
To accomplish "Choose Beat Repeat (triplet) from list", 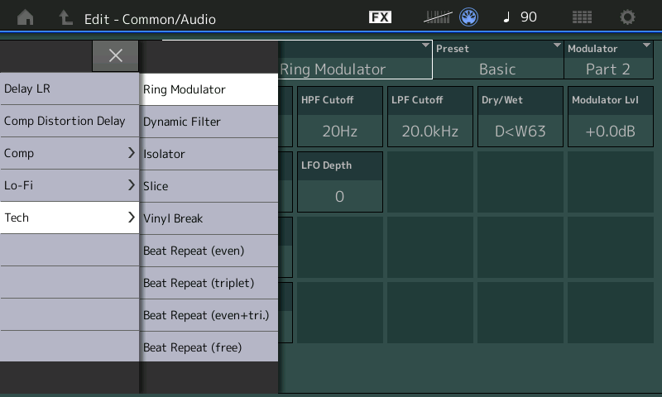I will click(x=209, y=283).
